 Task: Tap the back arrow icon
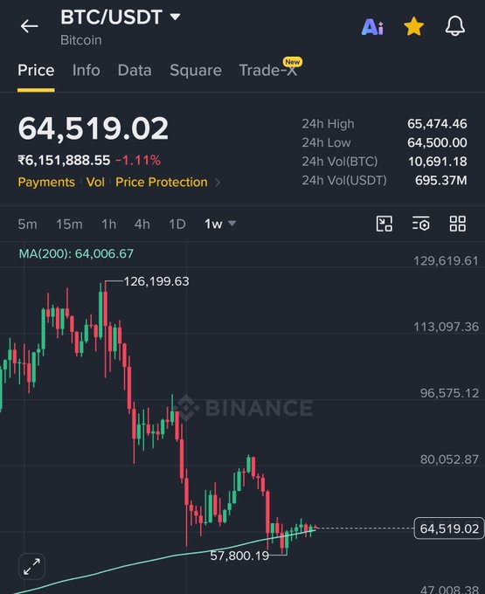29,26
